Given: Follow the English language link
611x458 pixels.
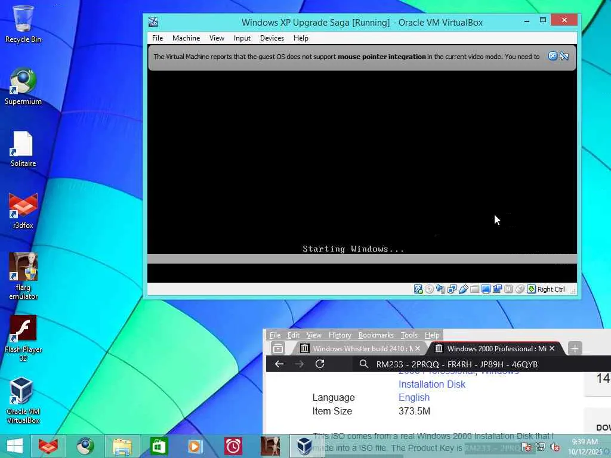Looking at the screenshot, I should tap(414, 398).
